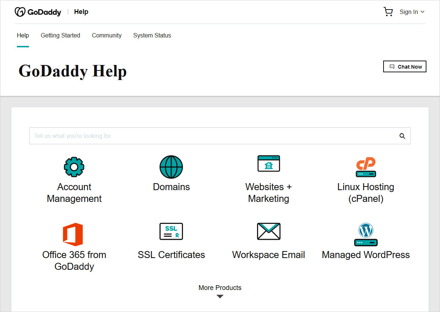Select the Workspace Email envelope icon
440x312 pixels.
[268, 231]
